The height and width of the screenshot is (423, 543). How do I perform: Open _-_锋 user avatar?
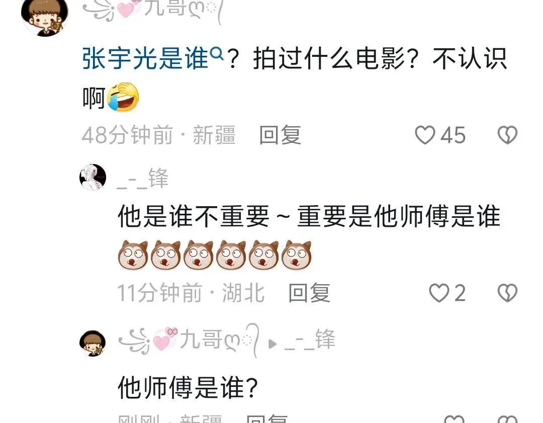pos(93,177)
